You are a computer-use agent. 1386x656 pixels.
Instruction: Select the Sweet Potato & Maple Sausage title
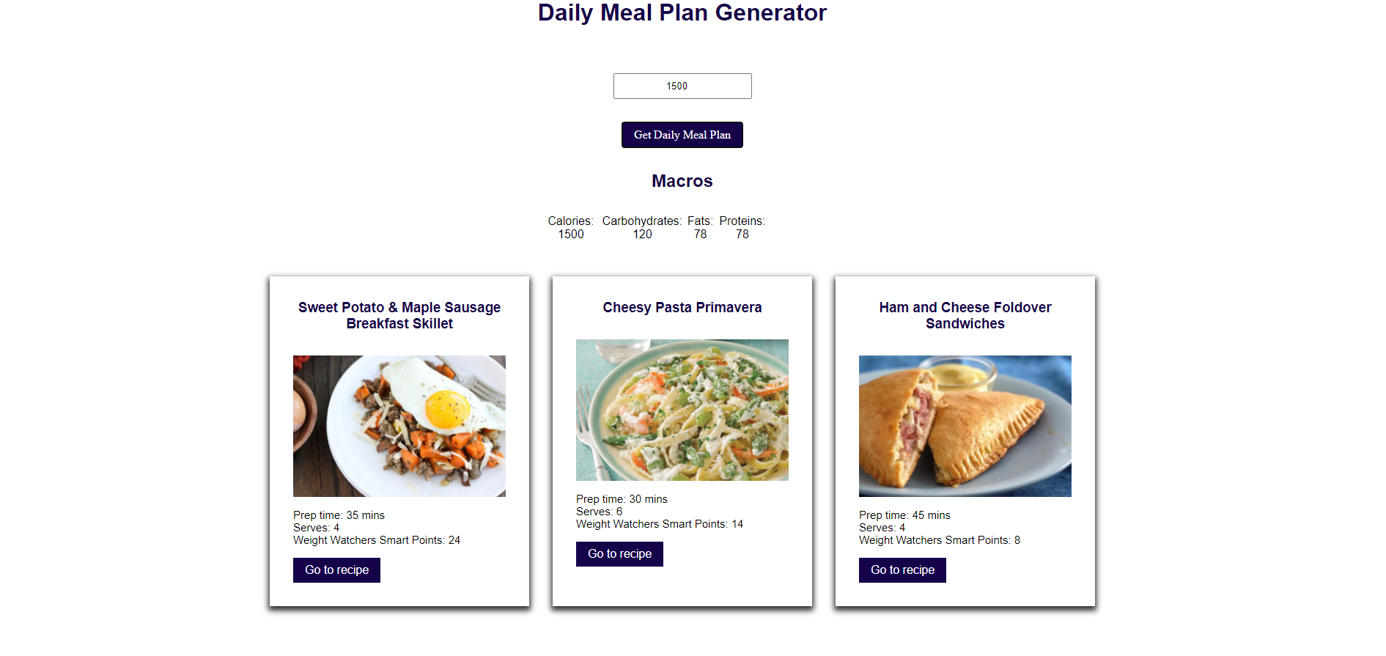pos(399,316)
